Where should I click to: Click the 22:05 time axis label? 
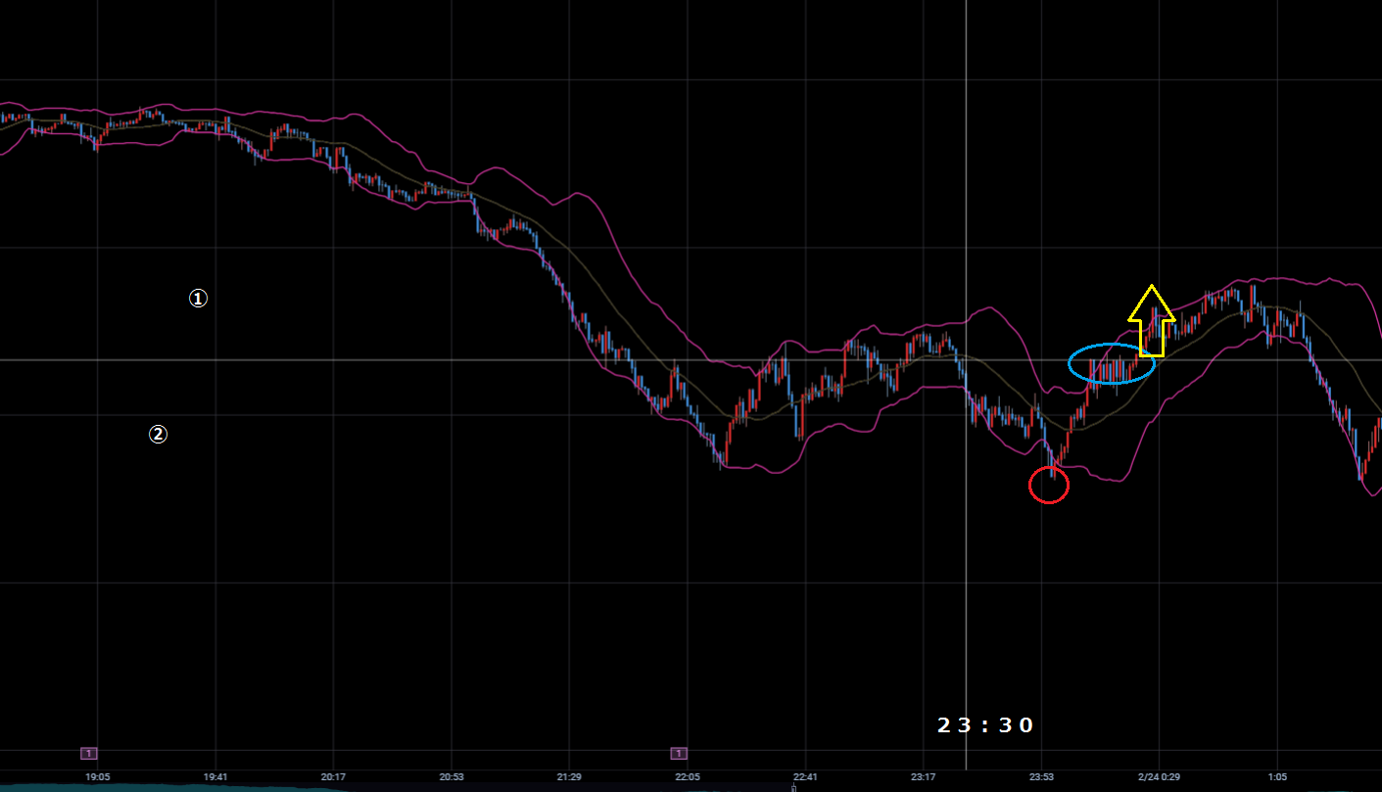688,776
